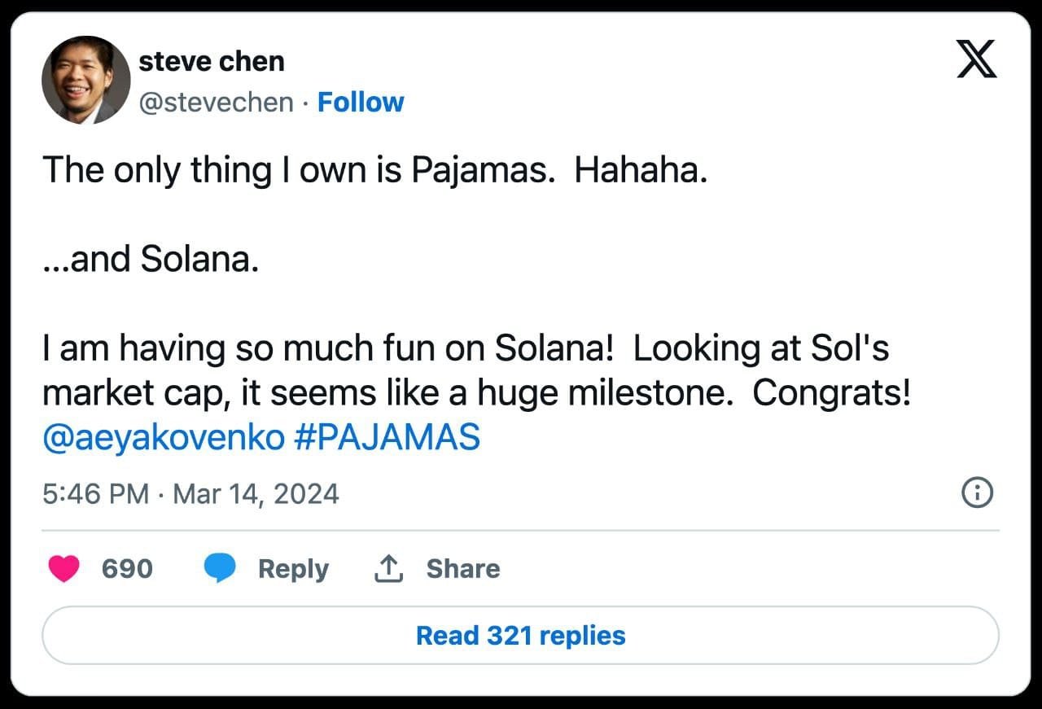The height and width of the screenshot is (709, 1042).
Task: Click the #PAJAMAS hashtag
Action: tap(385, 438)
